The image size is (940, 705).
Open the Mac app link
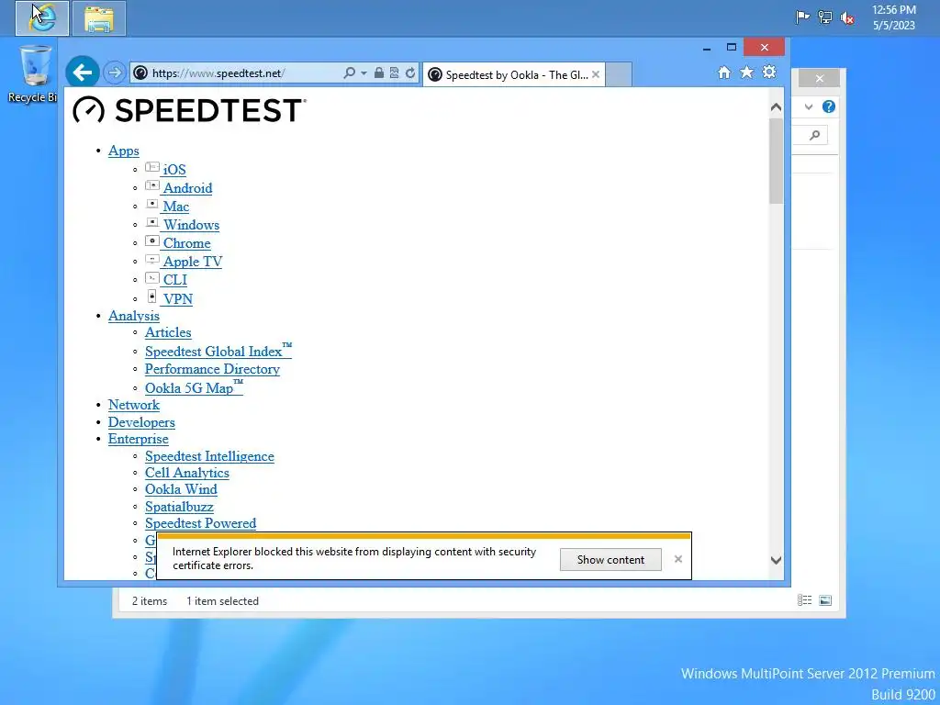click(x=175, y=207)
